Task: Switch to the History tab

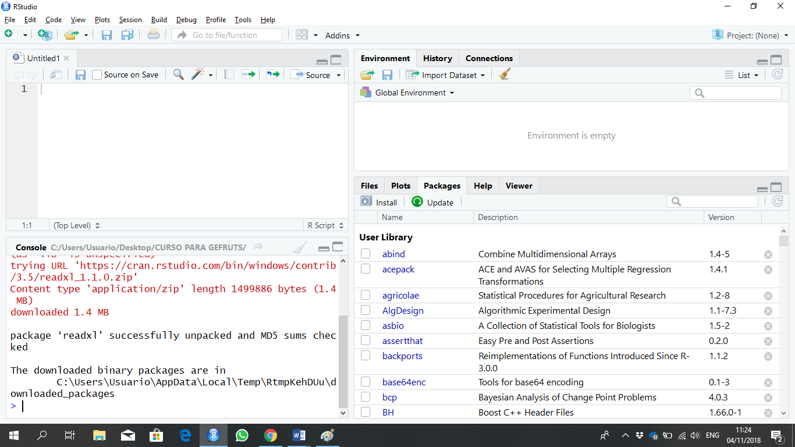Action: point(438,58)
